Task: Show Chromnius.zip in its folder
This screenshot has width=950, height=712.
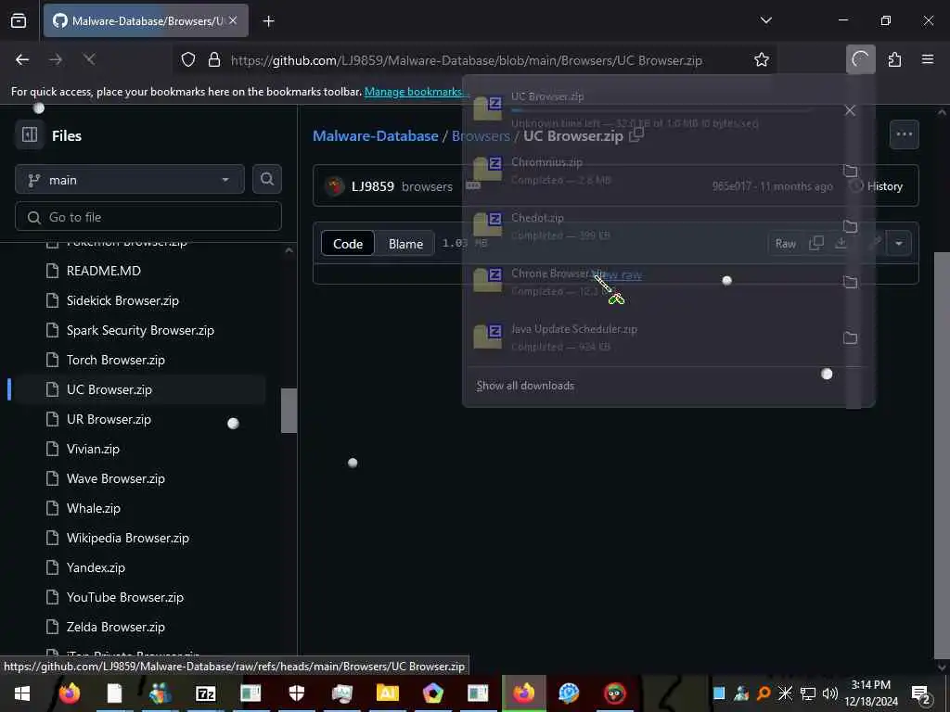Action: pyautogui.click(x=850, y=171)
